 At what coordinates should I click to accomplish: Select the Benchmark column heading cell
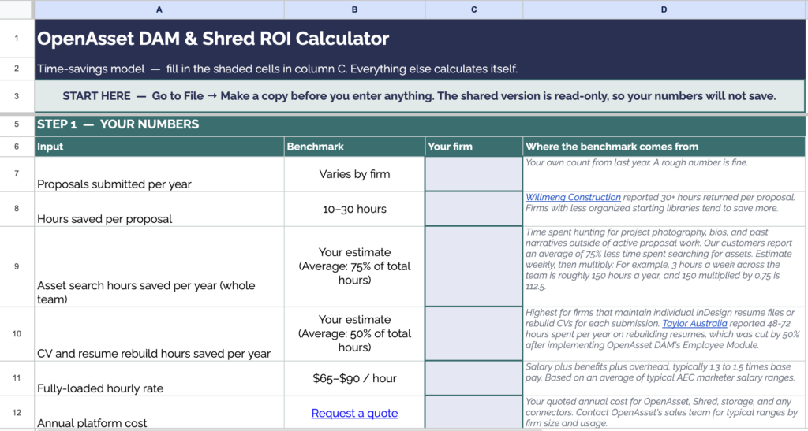354,147
